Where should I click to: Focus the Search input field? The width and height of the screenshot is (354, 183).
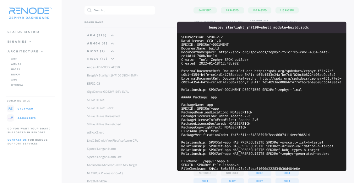120,10
